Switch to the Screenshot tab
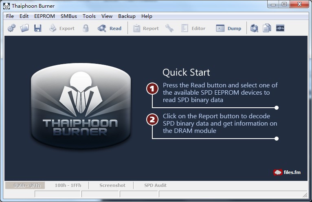The width and height of the screenshot is (312, 202). [112, 185]
